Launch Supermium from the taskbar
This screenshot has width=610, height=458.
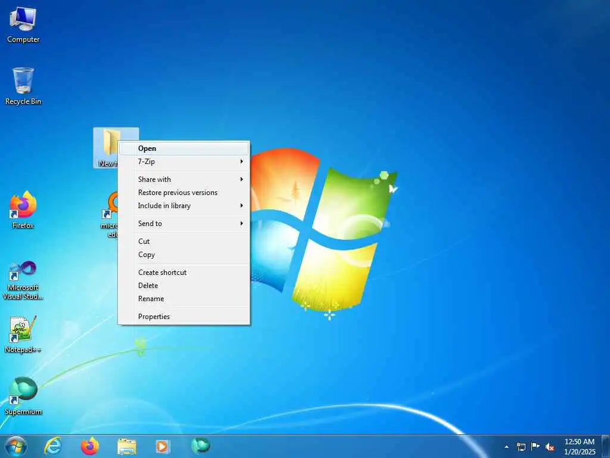201,446
